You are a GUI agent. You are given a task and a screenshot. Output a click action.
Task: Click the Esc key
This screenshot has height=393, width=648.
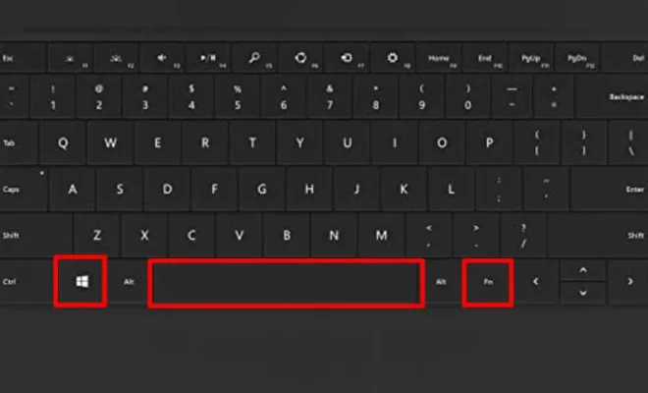coord(22,58)
